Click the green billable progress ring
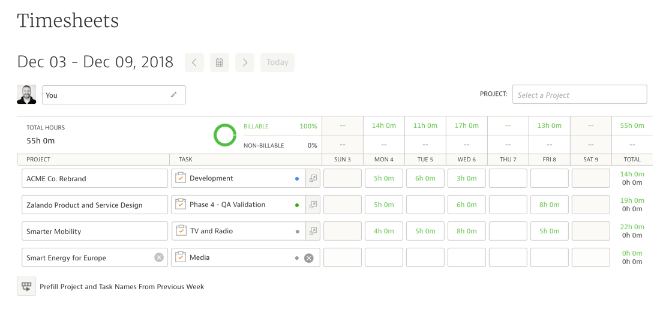The image size is (669, 312). coord(225,136)
